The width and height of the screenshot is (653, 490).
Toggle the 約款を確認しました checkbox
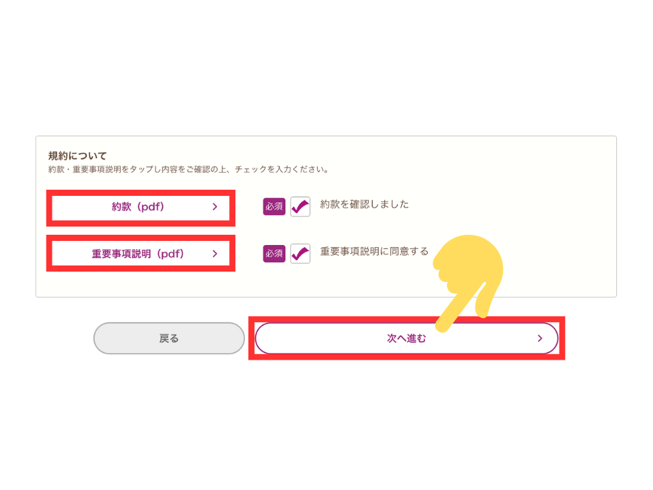point(300,206)
